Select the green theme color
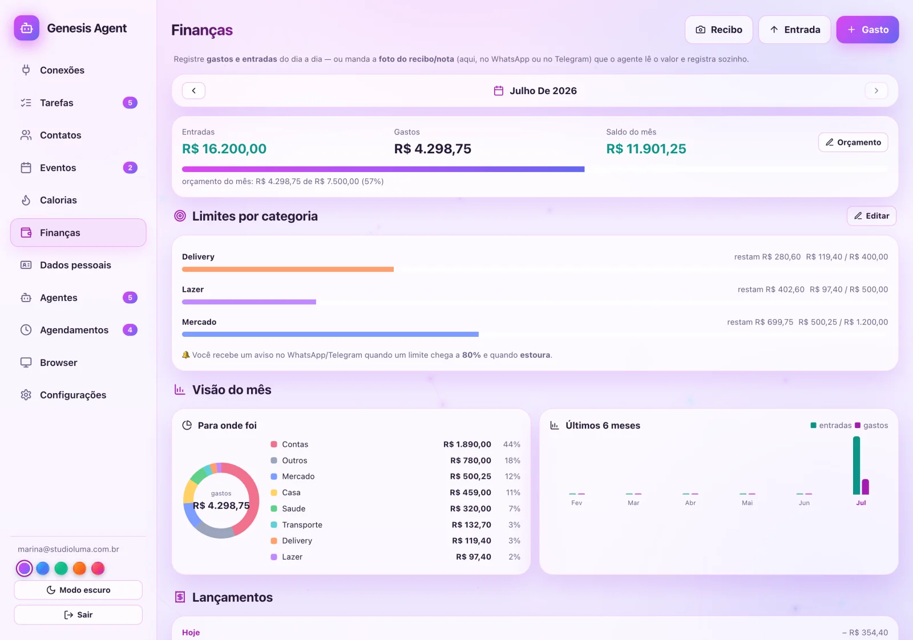913x640 pixels. point(61,568)
